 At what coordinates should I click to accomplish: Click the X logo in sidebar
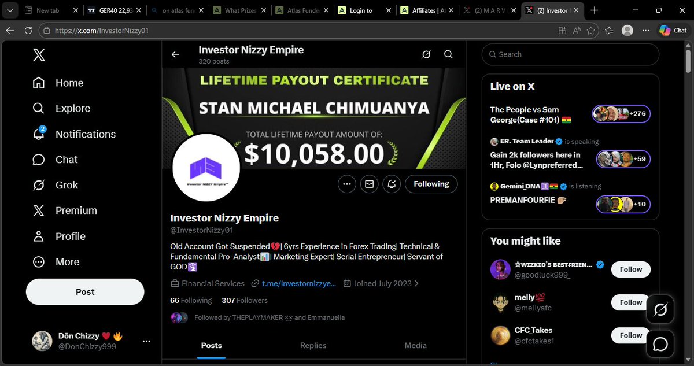point(39,55)
